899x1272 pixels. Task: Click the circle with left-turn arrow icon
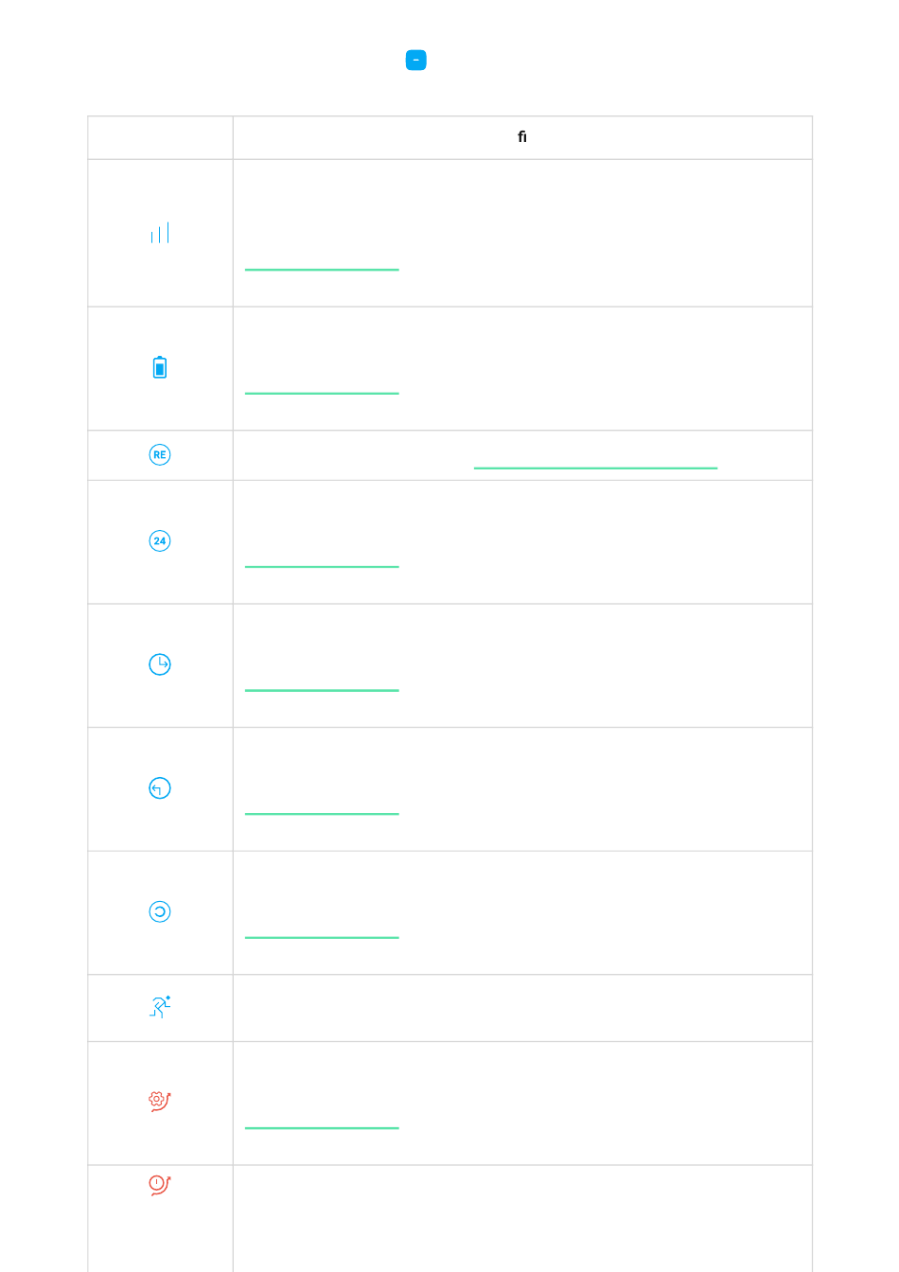(160, 787)
